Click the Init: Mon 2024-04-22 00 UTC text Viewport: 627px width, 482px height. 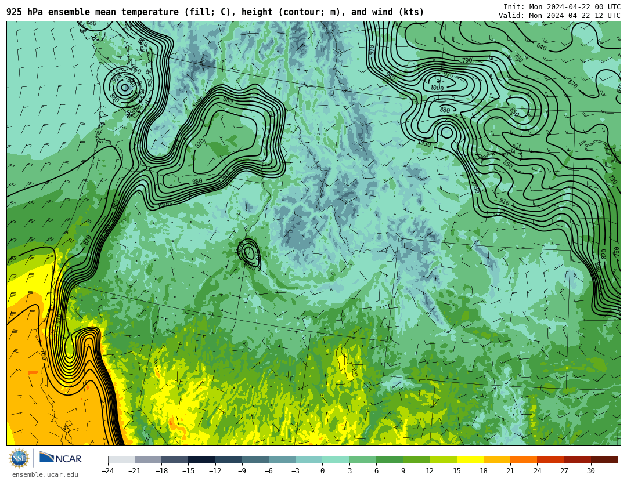click(x=562, y=7)
